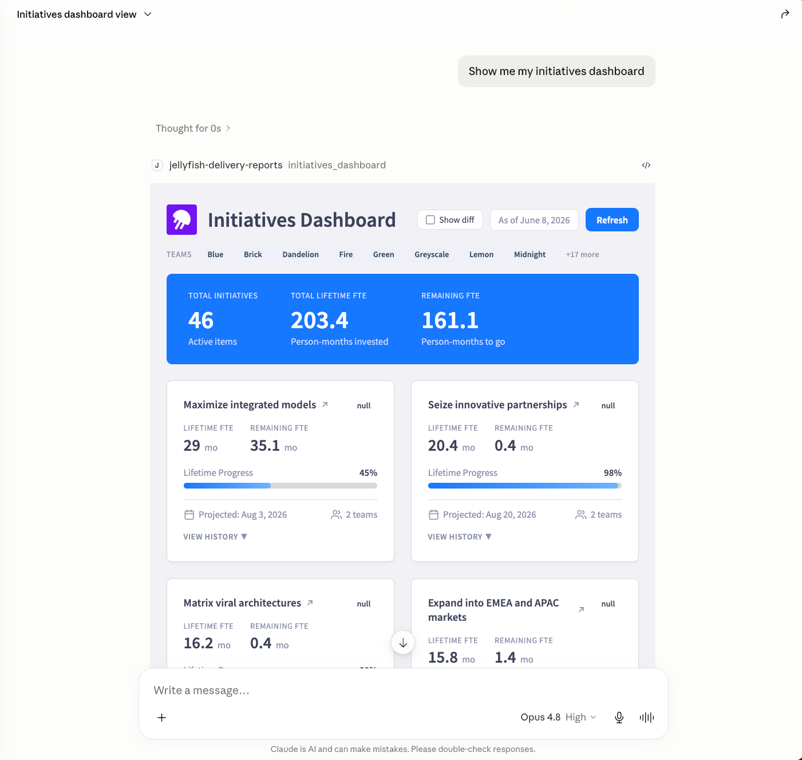Open the Initiatives dashboard view title dropdown
This screenshot has width=802, height=760.
84,14
